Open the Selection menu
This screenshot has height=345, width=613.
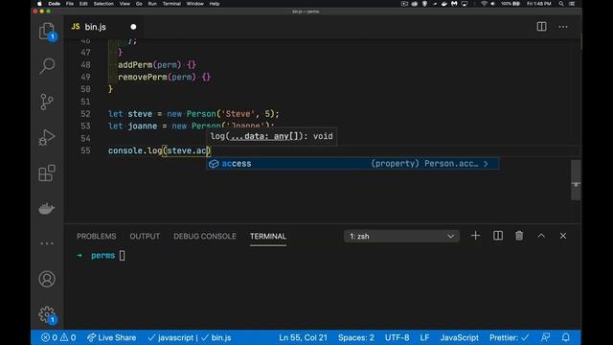103,4
